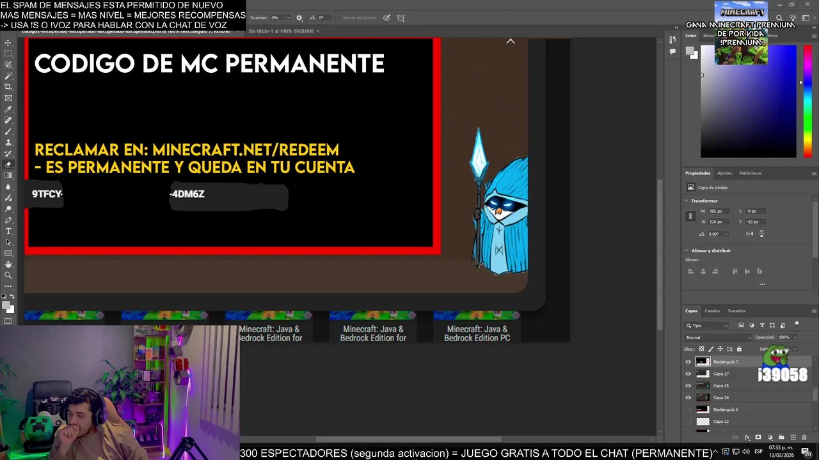The height and width of the screenshot is (460, 819).
Task: Open the Trazados tab
Action: [x=736, y=311]
